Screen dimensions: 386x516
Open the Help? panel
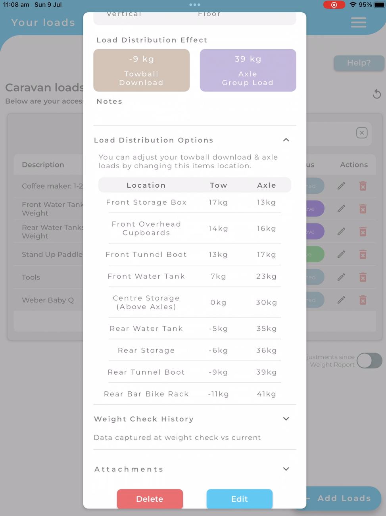click(x=358, y=63)
